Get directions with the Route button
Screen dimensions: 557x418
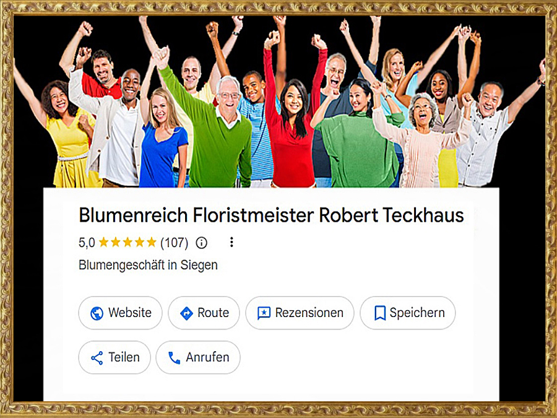coord(204,313)
